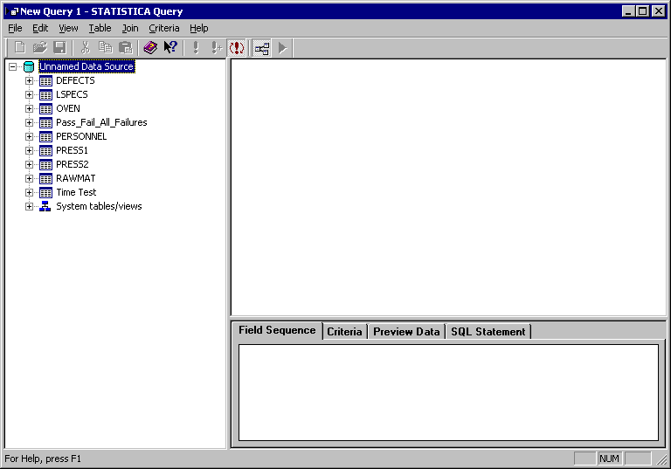Switch to the Criteria tab
Viewport: 671px width, 469px height.
coord(344,332)
